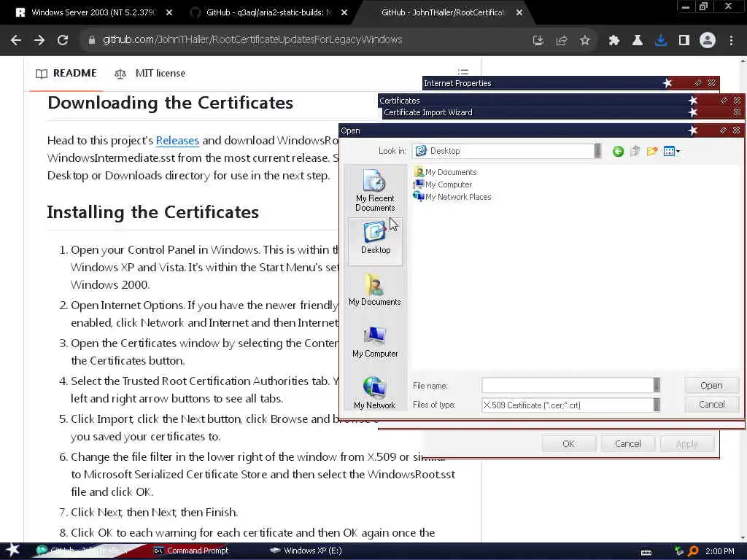The image size is (747, 560).
Task: Open the Chrome three-dot menu
Action: pyautogui.click(x=731, y=41)
